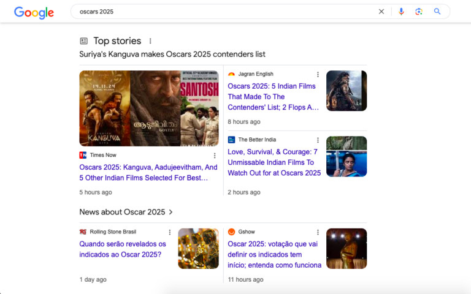Open options menu for Rolling Stone Brasil story
The width and height of the screenshot is (471, 294).
pyautogui.click(x=170, y=232)
